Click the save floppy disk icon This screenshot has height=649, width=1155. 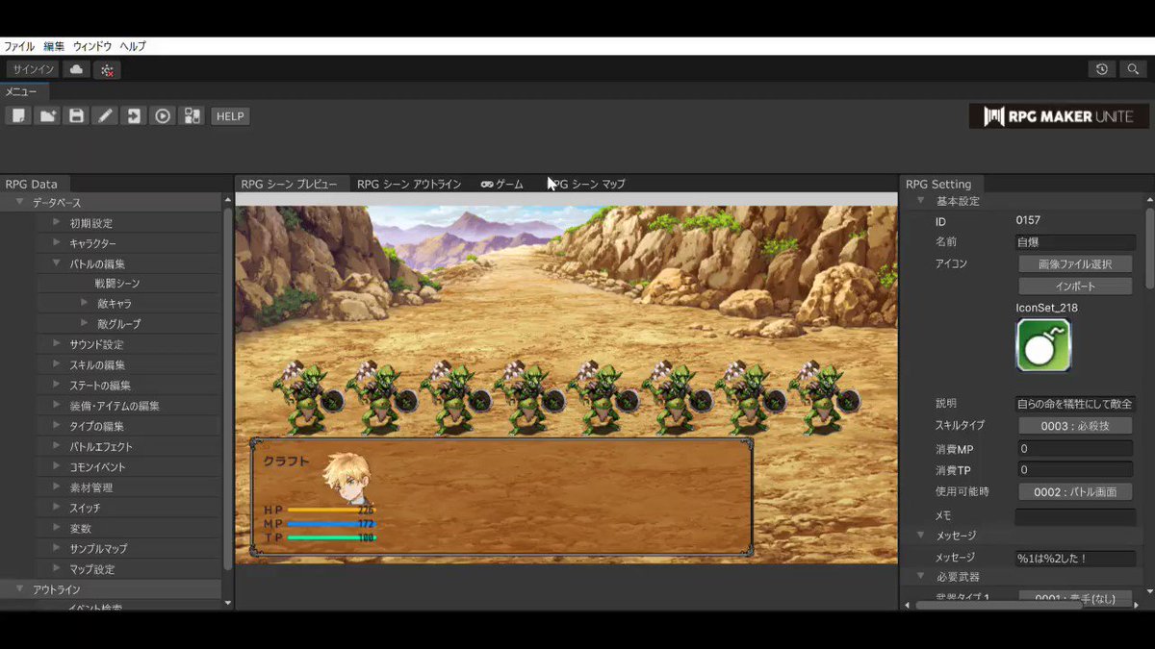tap(76, 116)
